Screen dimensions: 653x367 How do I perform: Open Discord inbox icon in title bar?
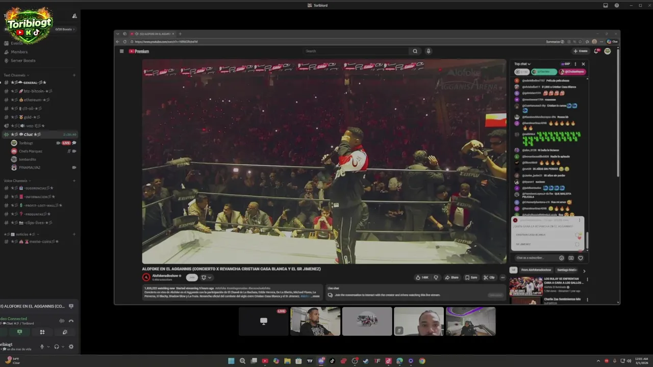(x=606, y=5)
